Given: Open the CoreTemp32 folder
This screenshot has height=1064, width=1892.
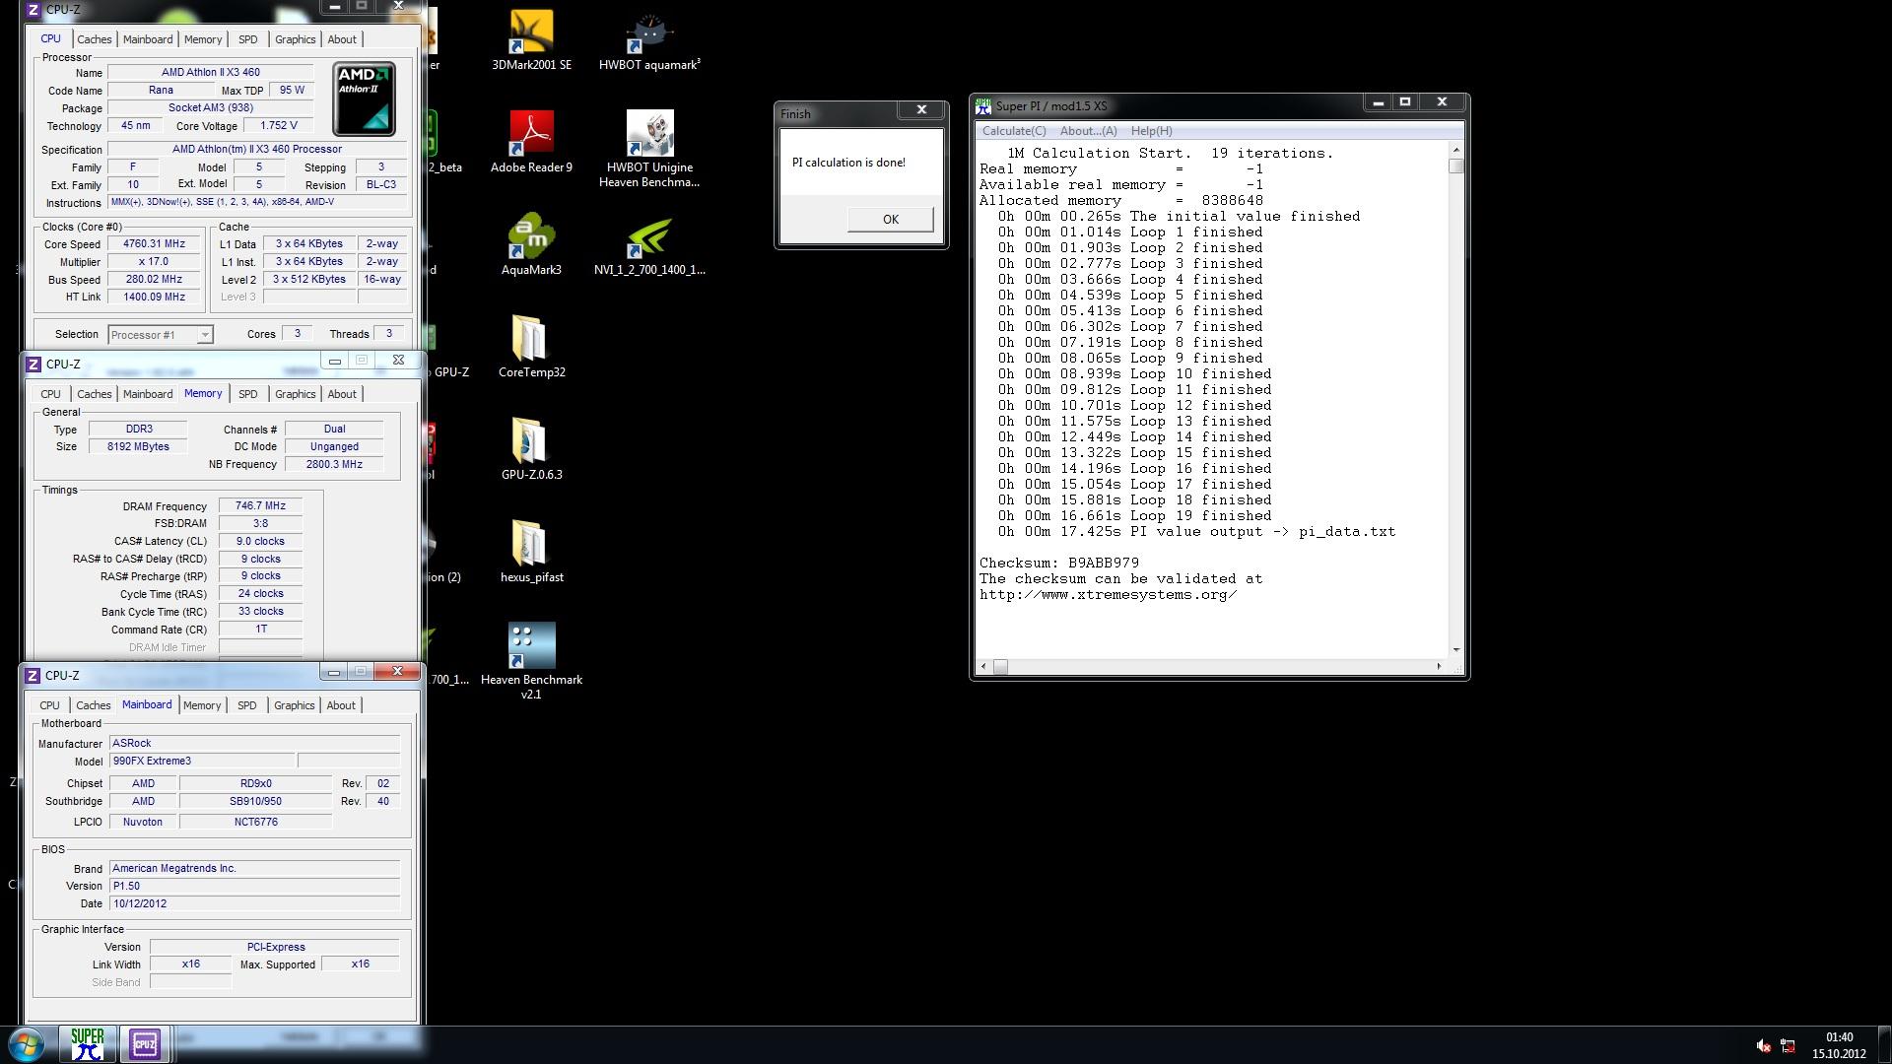Looking at the screenshot, I should (x=531, y=346).
